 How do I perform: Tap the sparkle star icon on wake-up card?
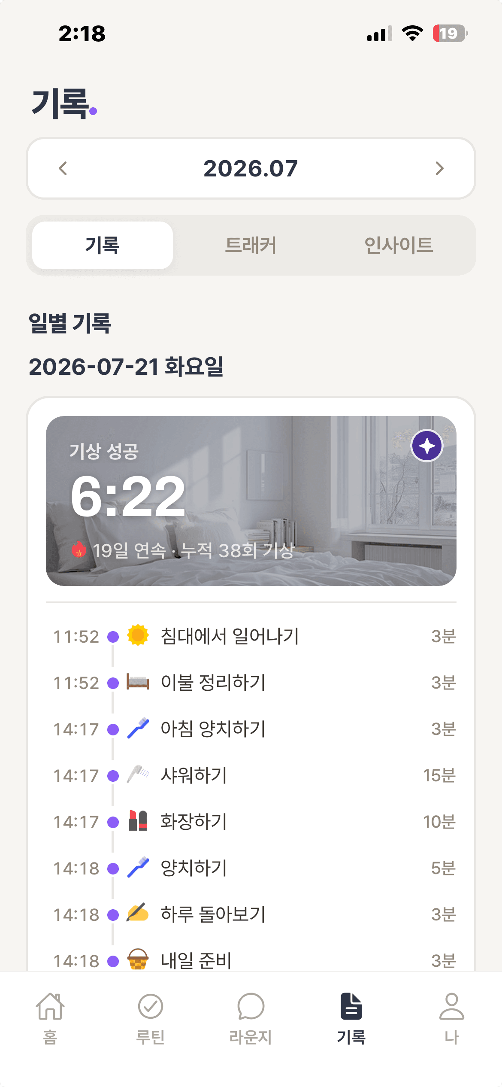point(427,446)
